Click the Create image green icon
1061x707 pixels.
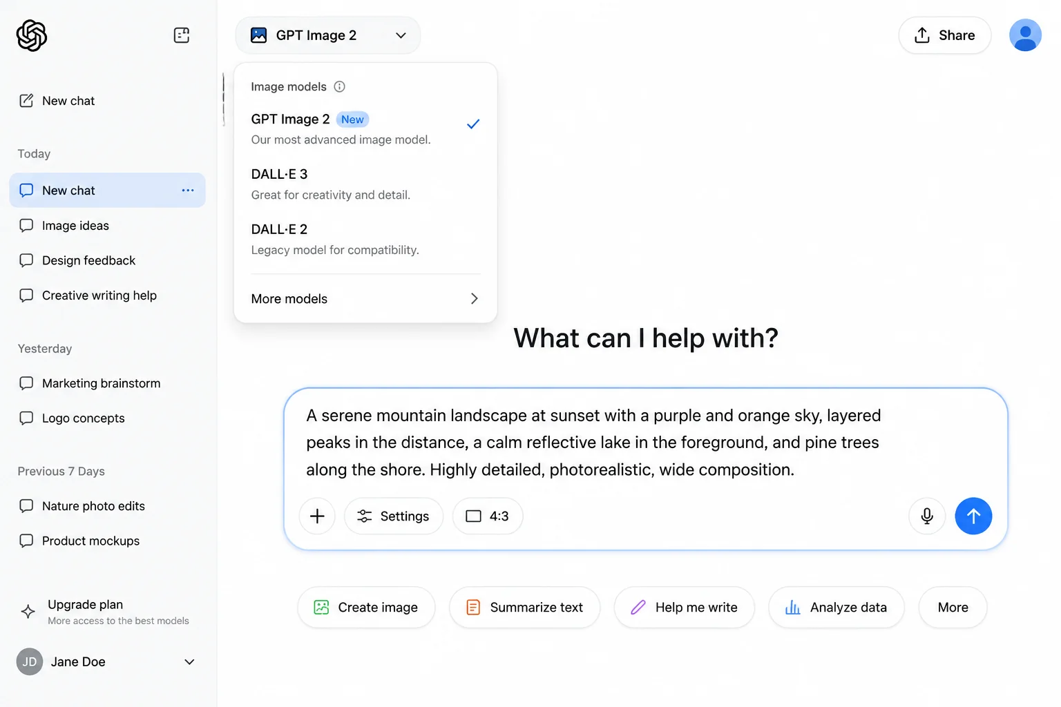pyautogui.click(x=321, y=608)
